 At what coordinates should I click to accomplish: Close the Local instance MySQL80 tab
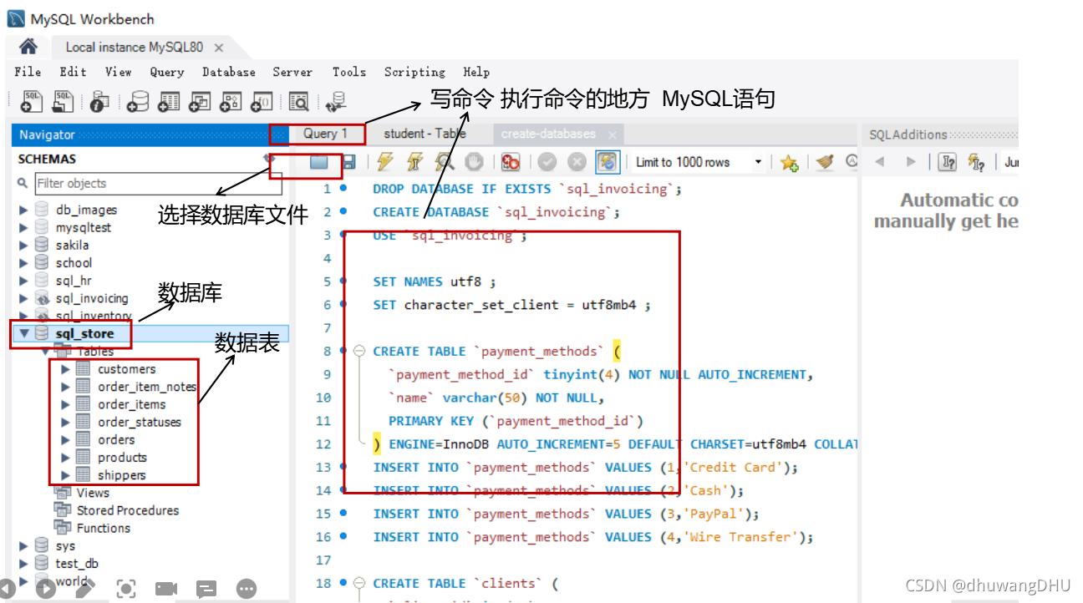point(218,48)
